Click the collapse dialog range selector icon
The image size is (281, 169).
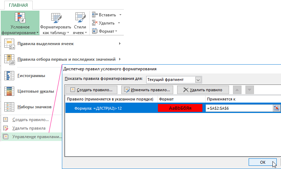point(276,108)
